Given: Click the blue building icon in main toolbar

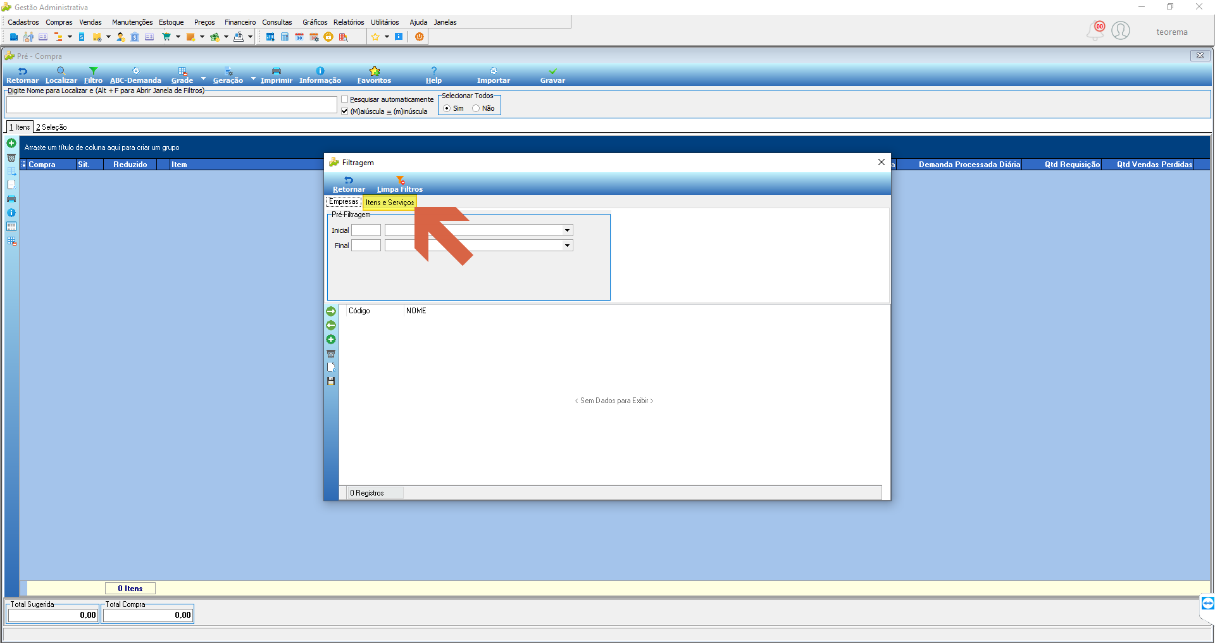Looking at the screenshot, I should (x=14, y=37).
